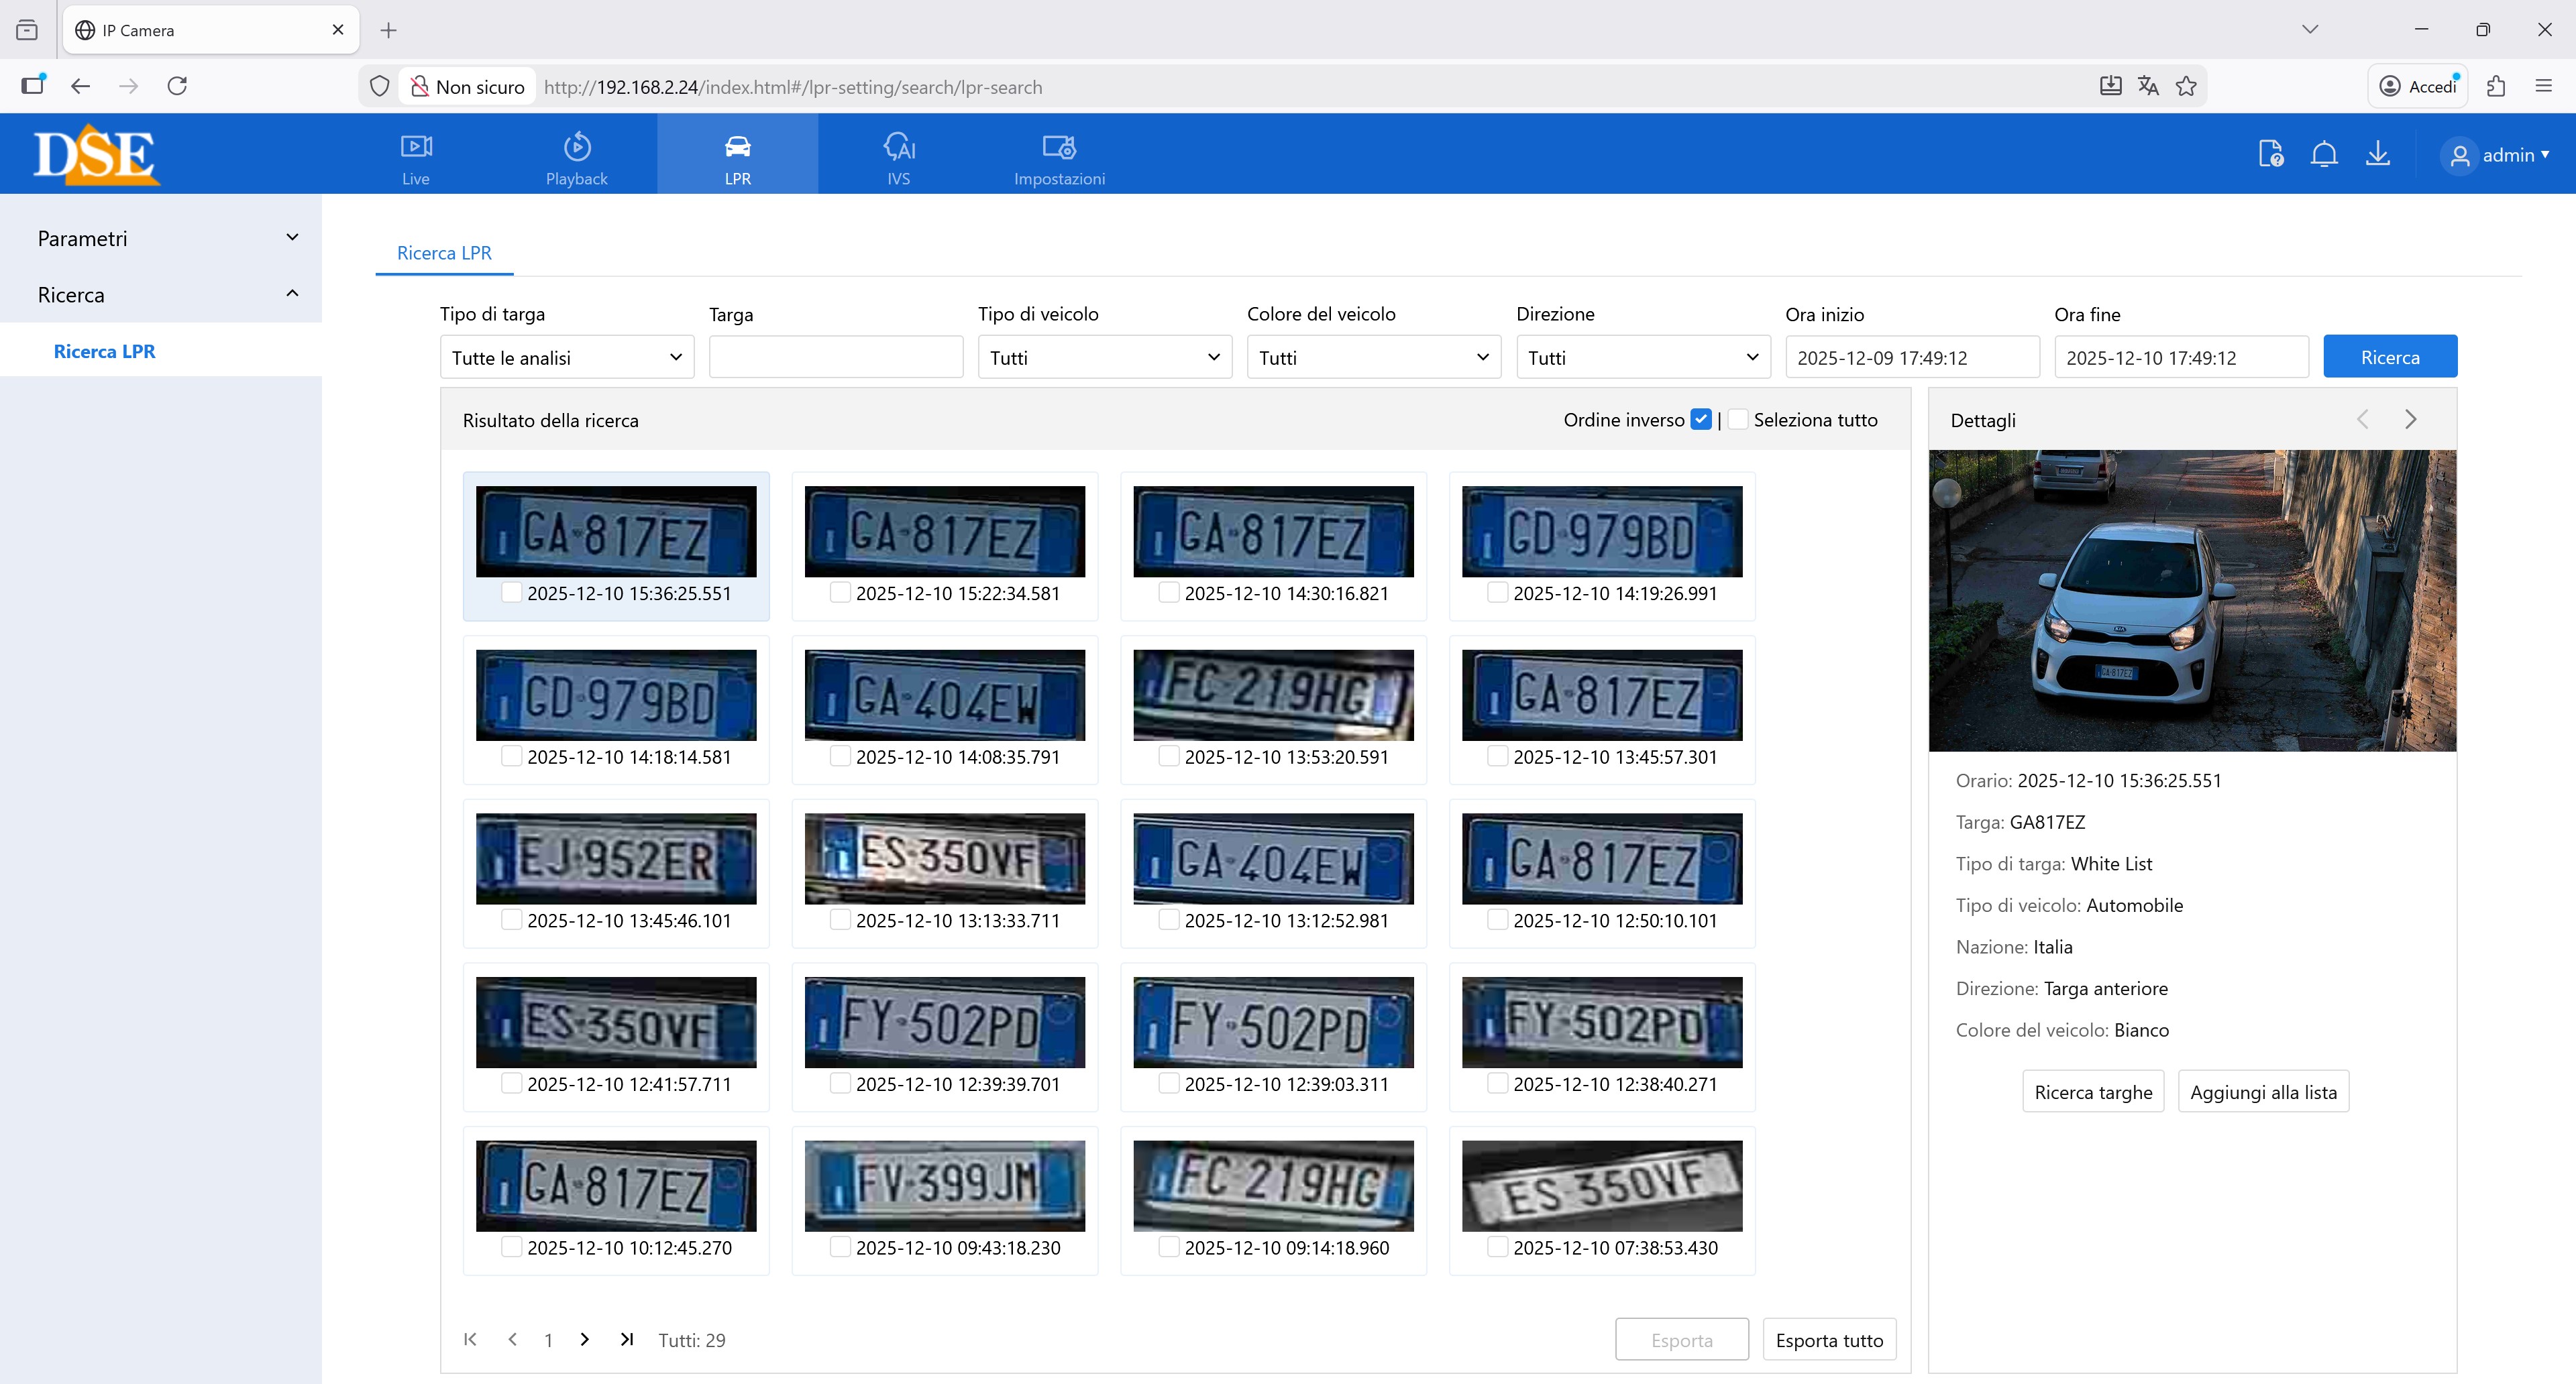Select the Ricerca LPR tab

coord(444,253)
